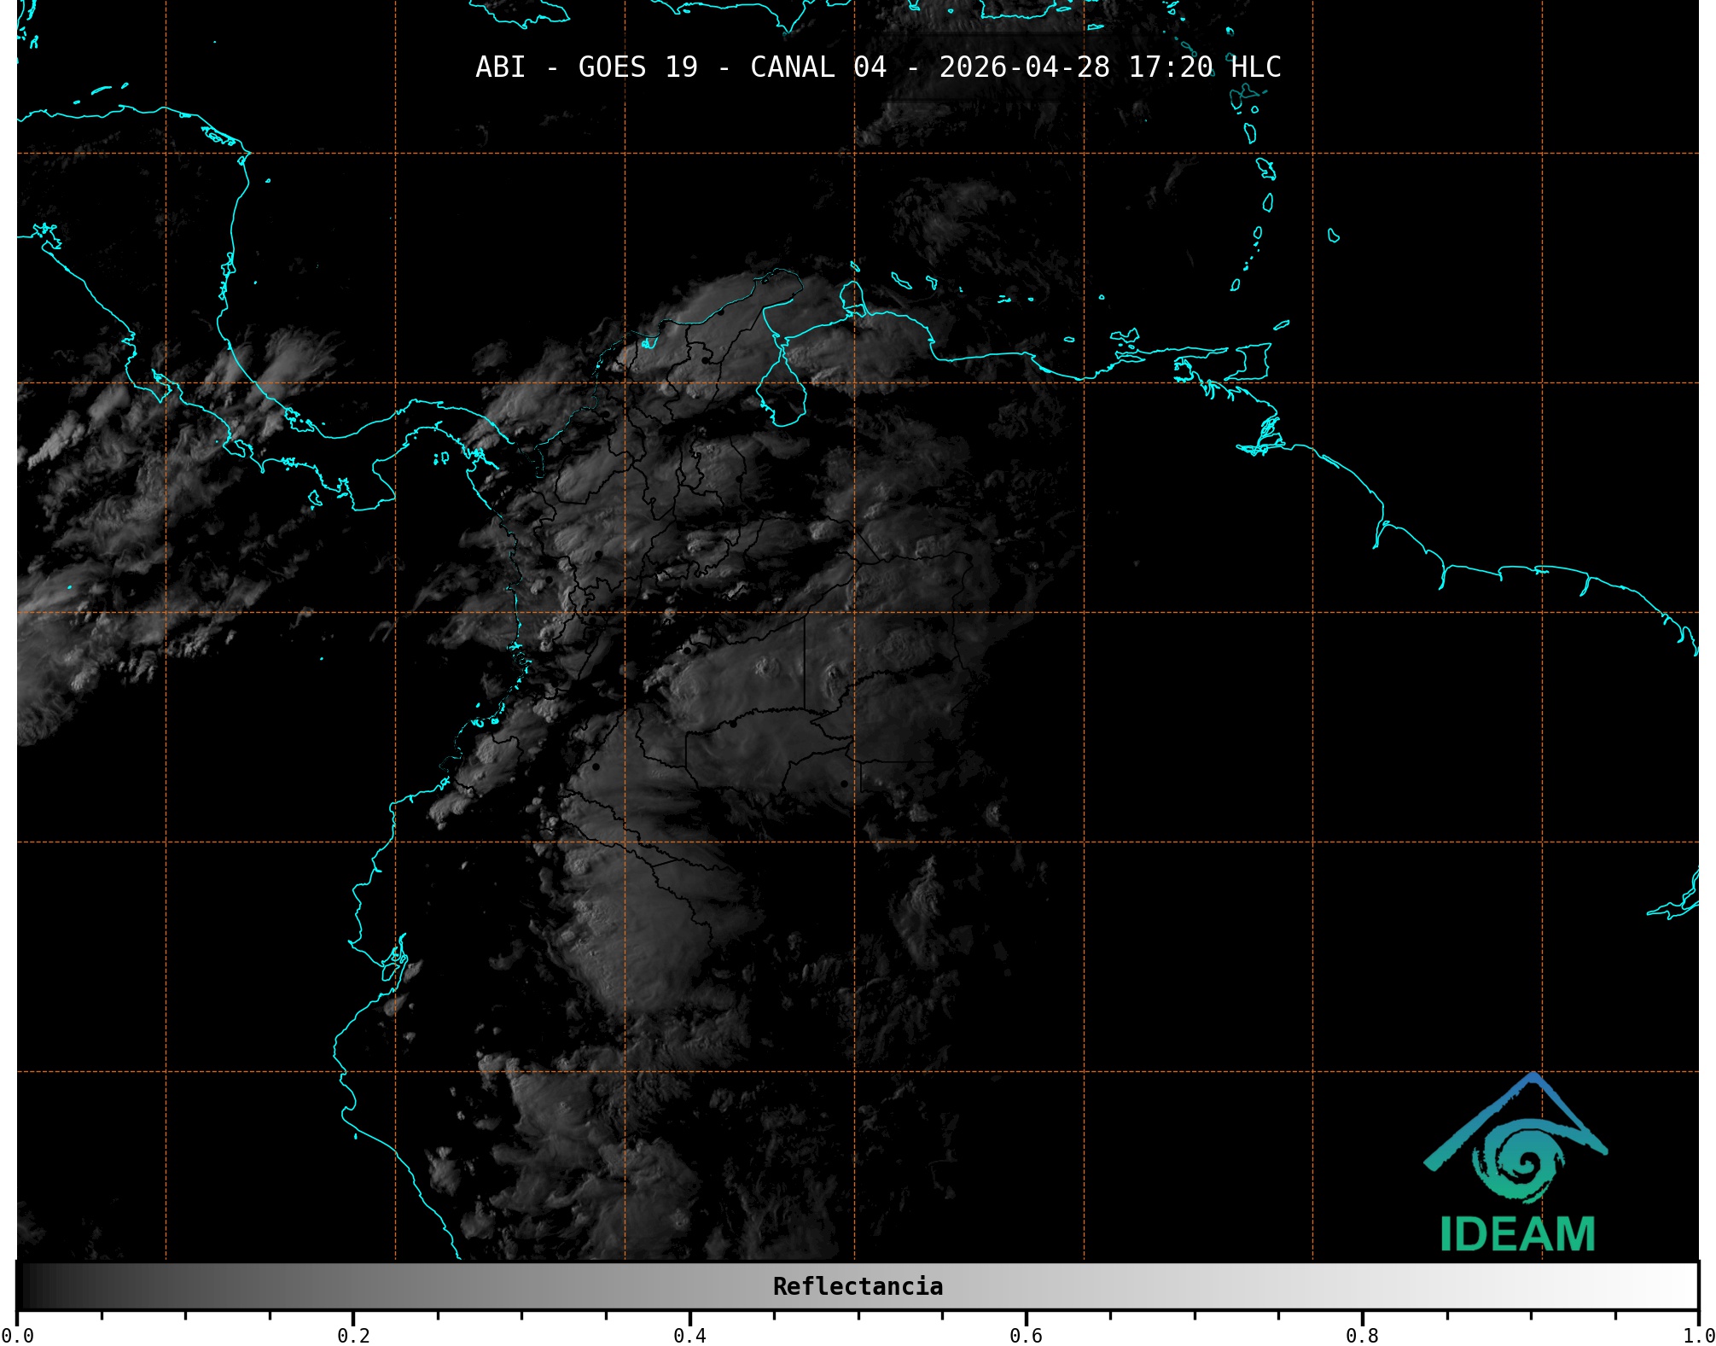1716x1346 pixels.
Task: Click the "GOES 19" text in title
Action: pyautogui.click(x=637, y=67)
